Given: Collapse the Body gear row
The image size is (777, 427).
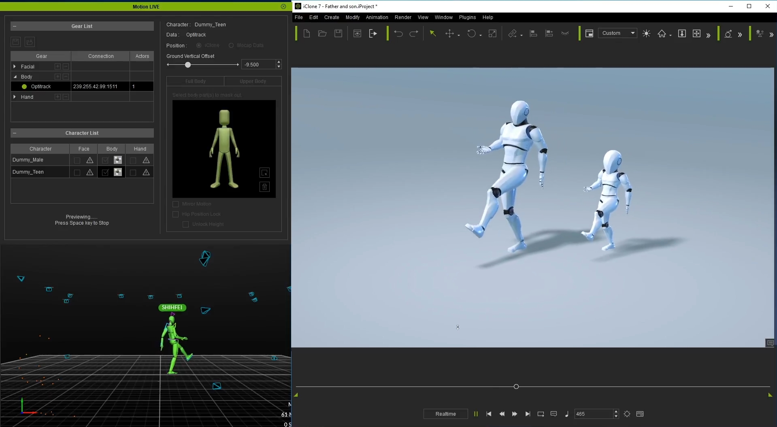Looking at the screenshot, I should pos(15,76).
